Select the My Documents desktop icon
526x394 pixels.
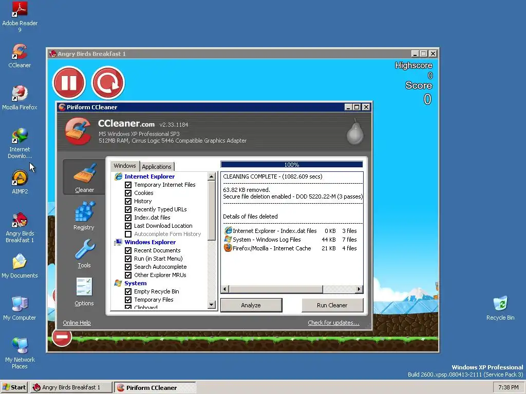(x=20, y=266)
